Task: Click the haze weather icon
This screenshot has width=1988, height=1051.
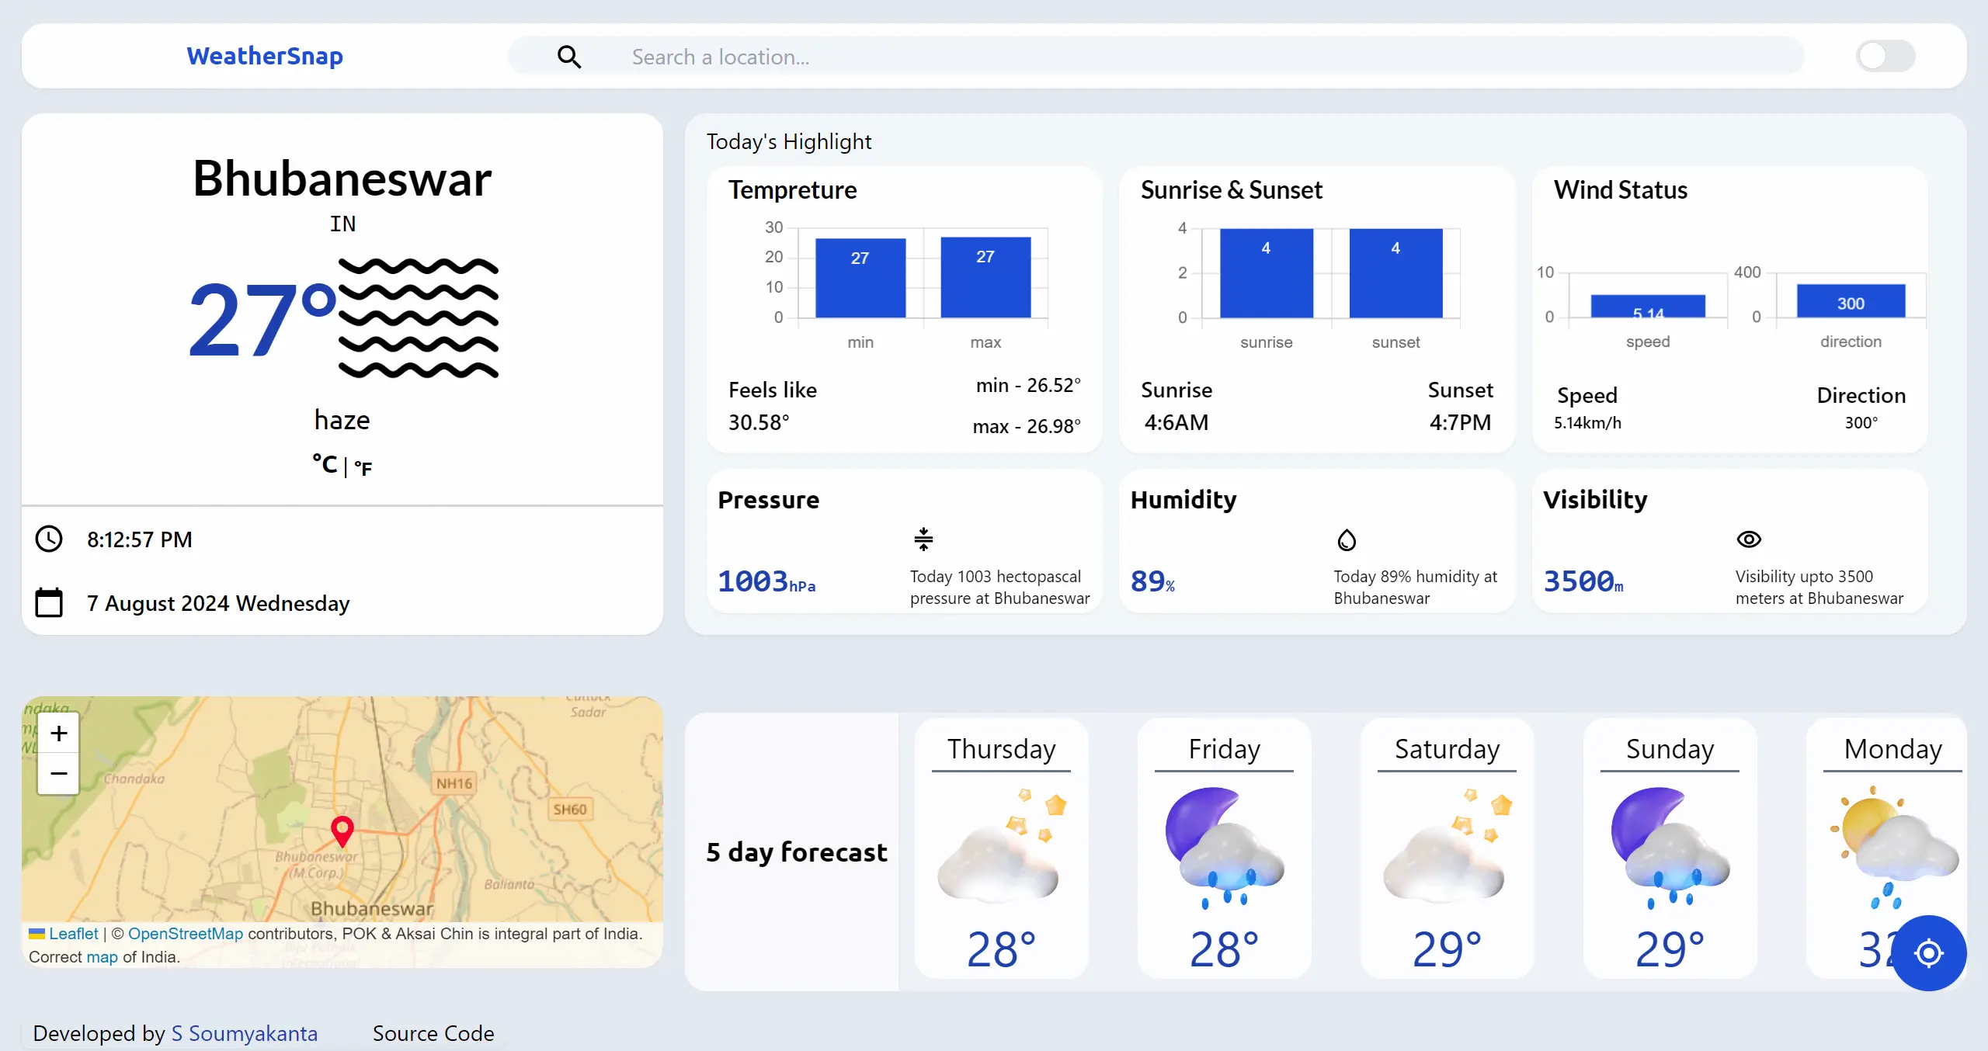Action: (419, 318)
